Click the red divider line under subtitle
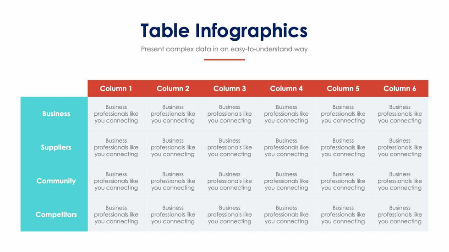 (x=224, y=59)
